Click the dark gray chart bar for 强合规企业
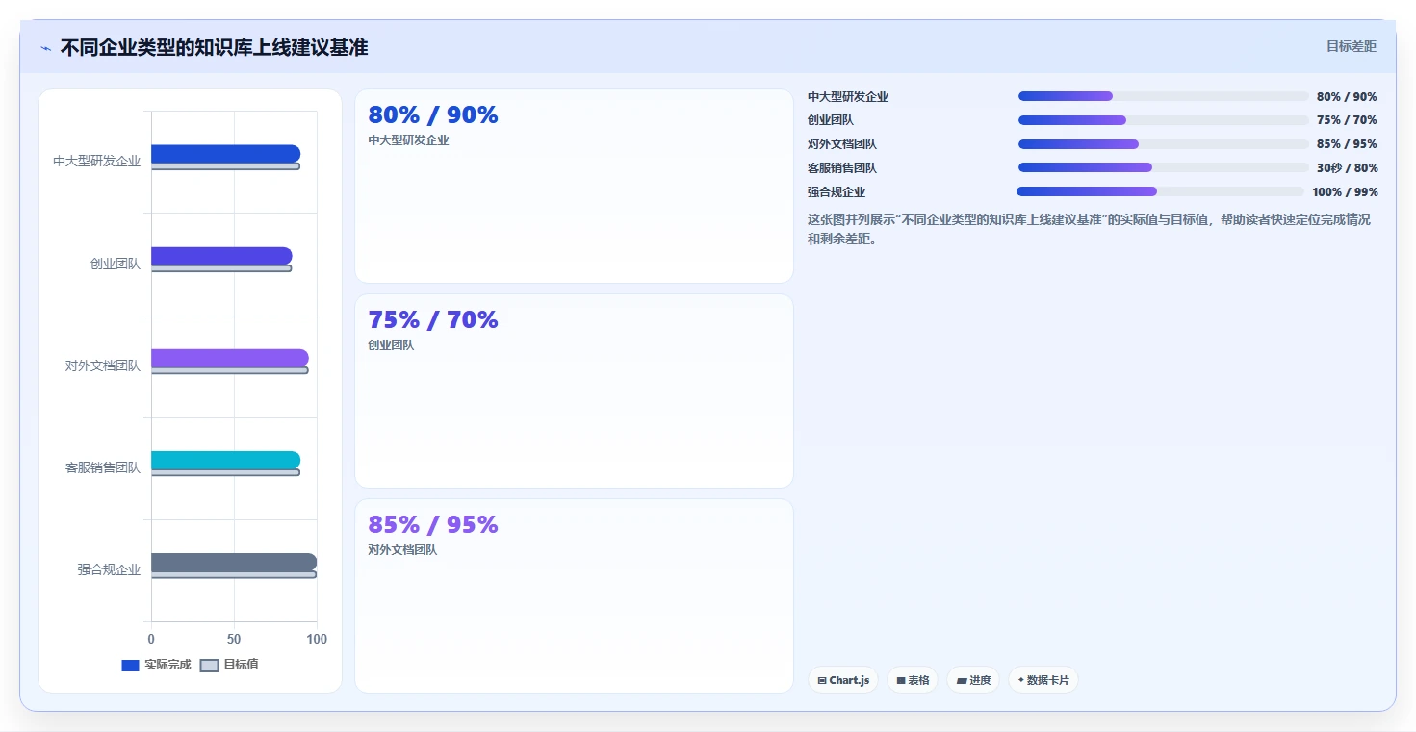The width and height of the screenshot is (1416, 732). pos(234,562)
